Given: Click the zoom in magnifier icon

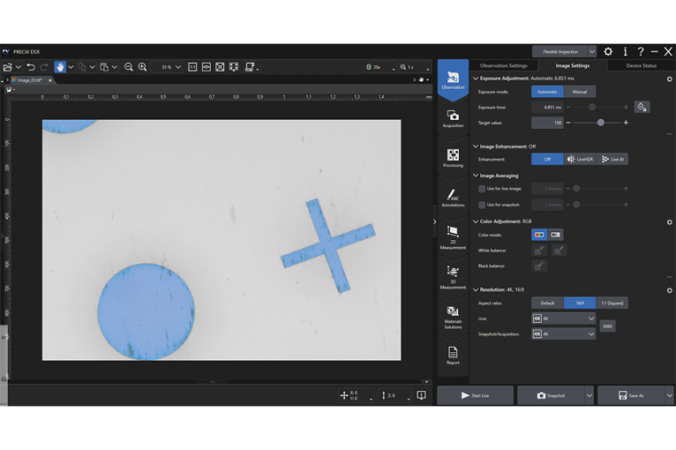Looking at the screenshot, I should 142,67.
